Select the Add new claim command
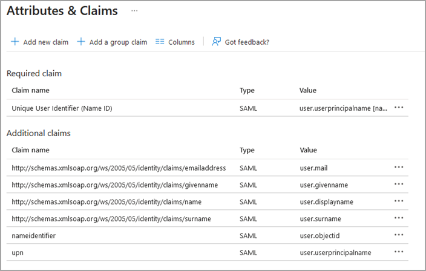Image resolution: width=426 pixels, height=271 pixels. pos(45,42)
